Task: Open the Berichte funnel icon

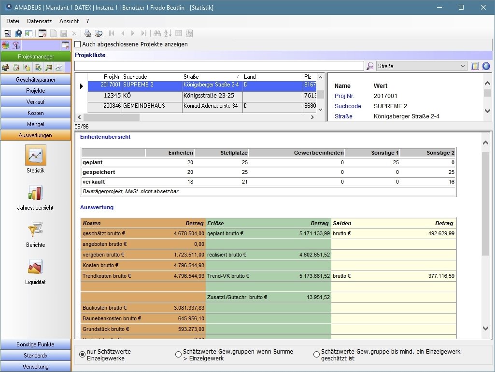Action: pyautogui.click(x=35, y=229)
